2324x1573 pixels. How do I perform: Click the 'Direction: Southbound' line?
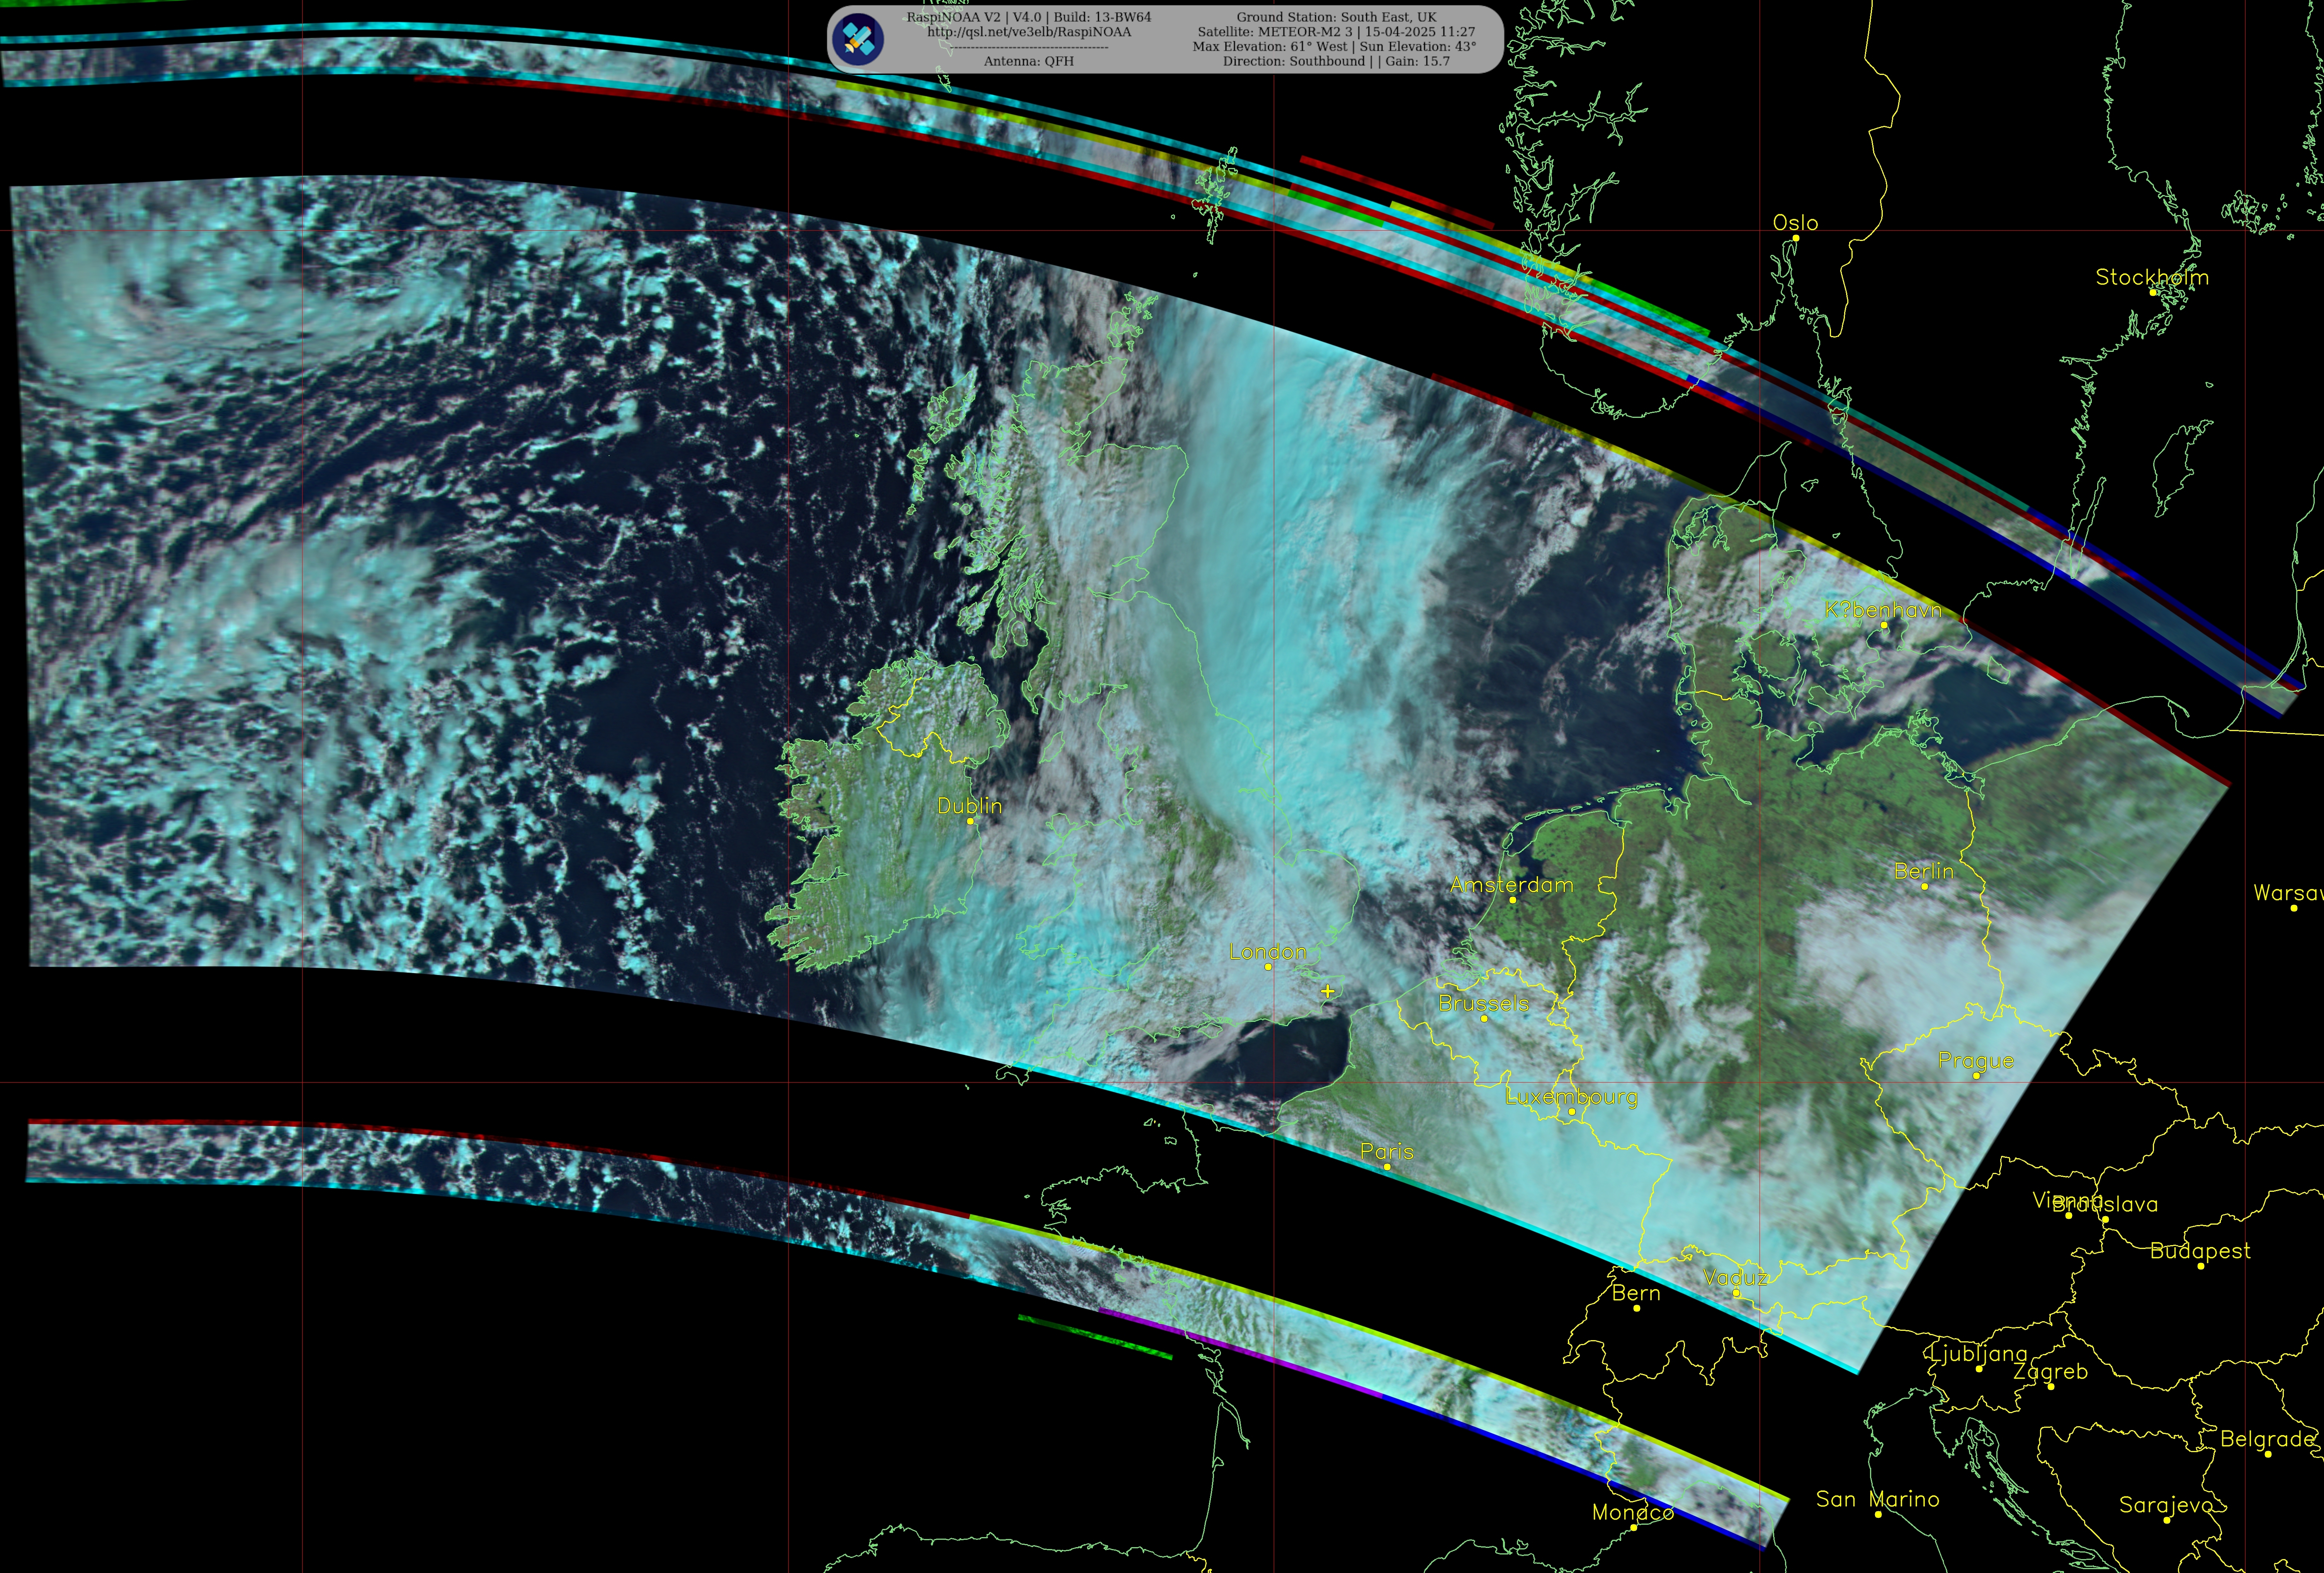pos(1336,61)
